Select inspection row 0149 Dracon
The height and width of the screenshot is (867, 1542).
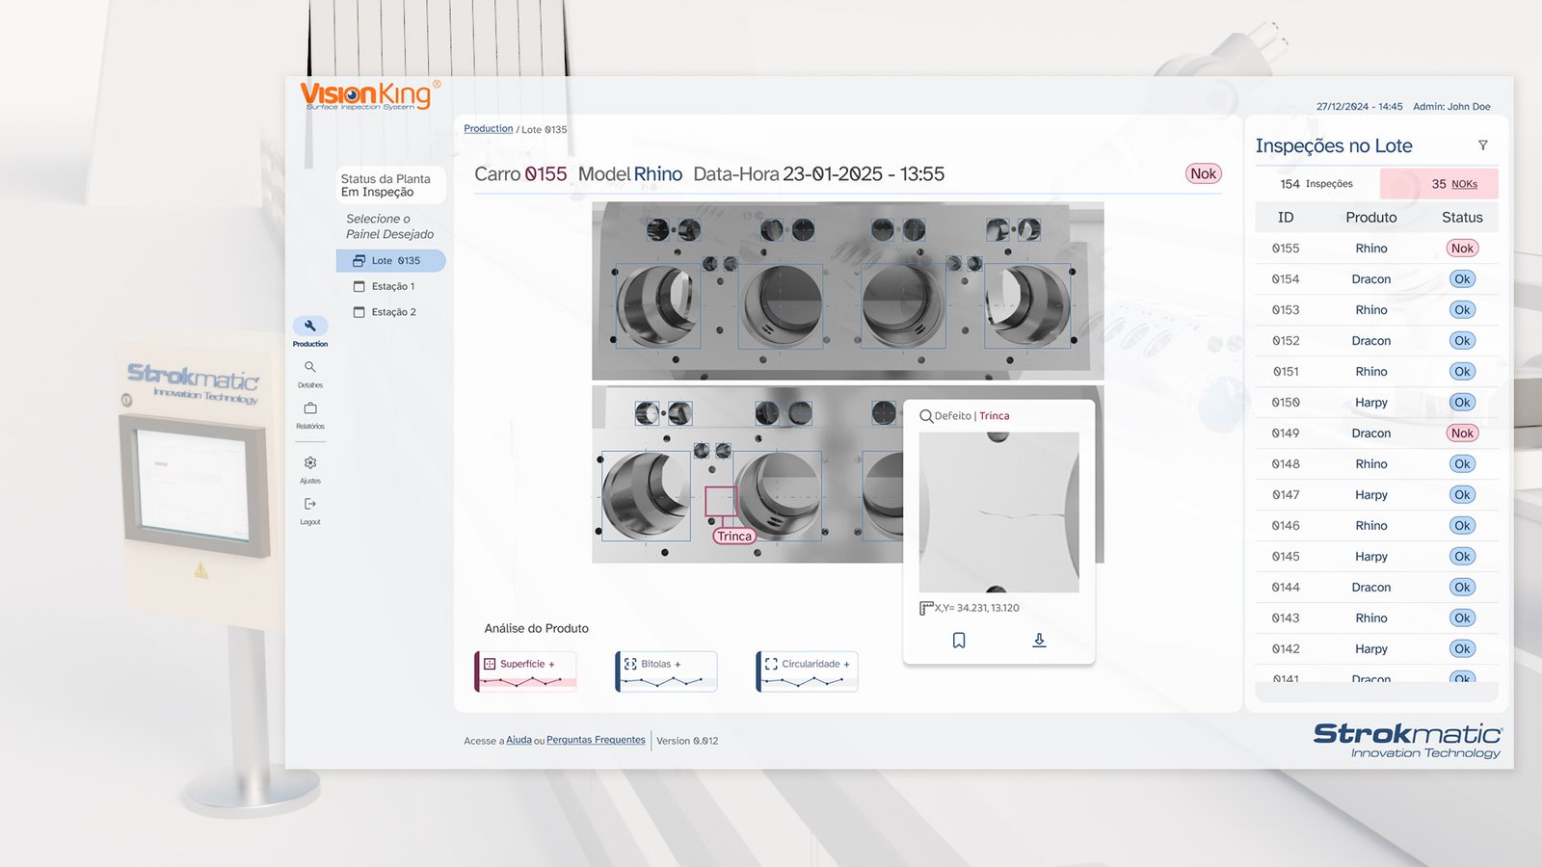(x=1370, y=433)
